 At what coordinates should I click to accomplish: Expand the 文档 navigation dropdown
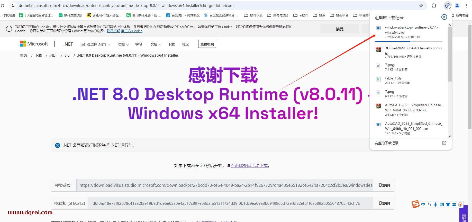(156, 44)
